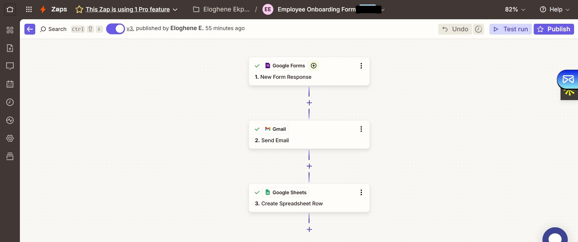Toggle the Zap on/off switch
The width and height of the screenshot is (578, 242).
[x=115, y=29]
